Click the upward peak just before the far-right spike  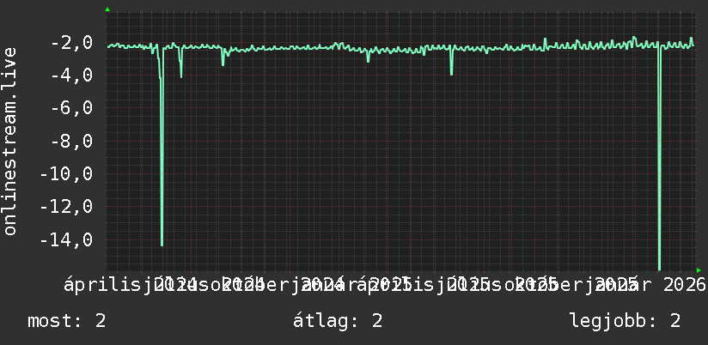(x=634, y=39)
